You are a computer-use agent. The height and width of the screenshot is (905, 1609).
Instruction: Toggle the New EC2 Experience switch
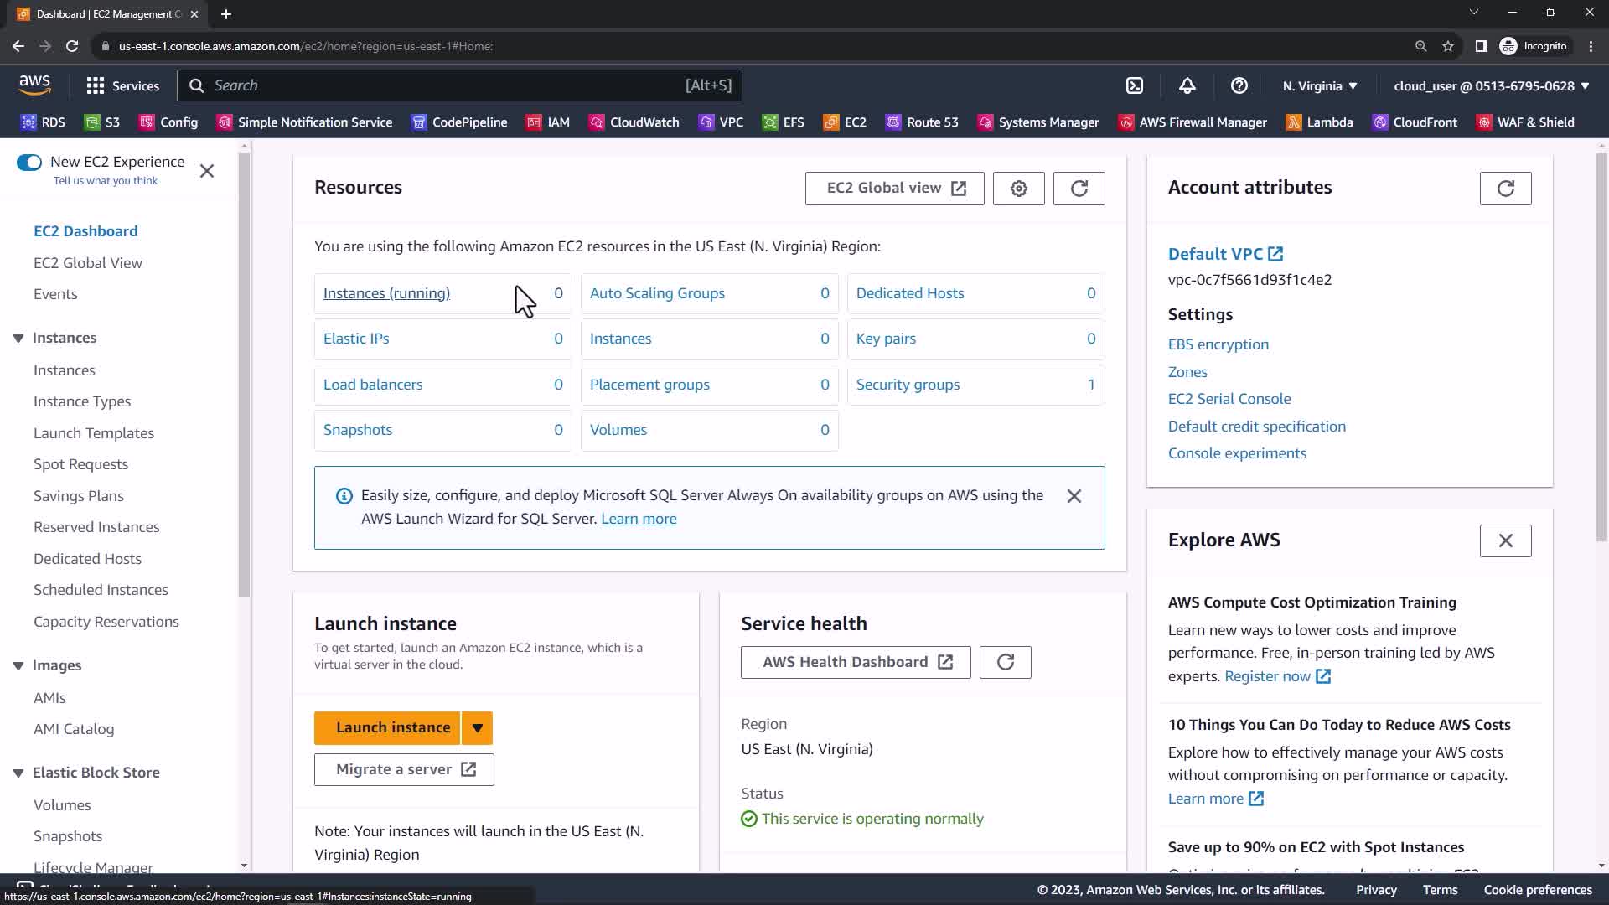point(29,163)
